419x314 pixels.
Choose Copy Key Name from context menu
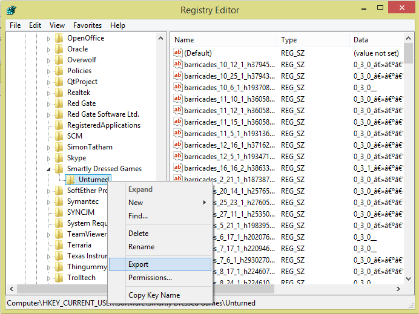click(x=160, y=295)
